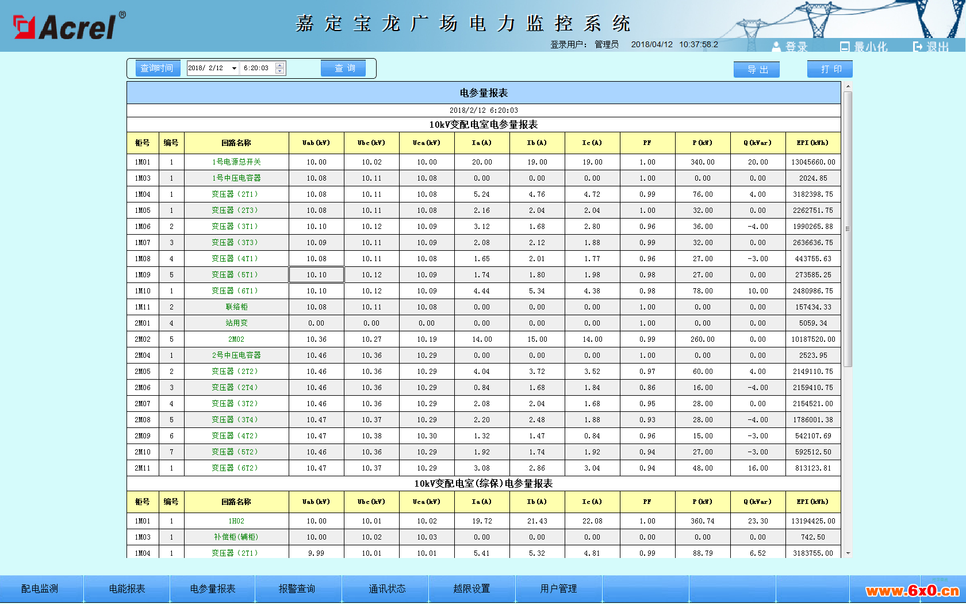Increase the query time with up spinner
This screenshot has height=604, width=966.
(279, 65)
